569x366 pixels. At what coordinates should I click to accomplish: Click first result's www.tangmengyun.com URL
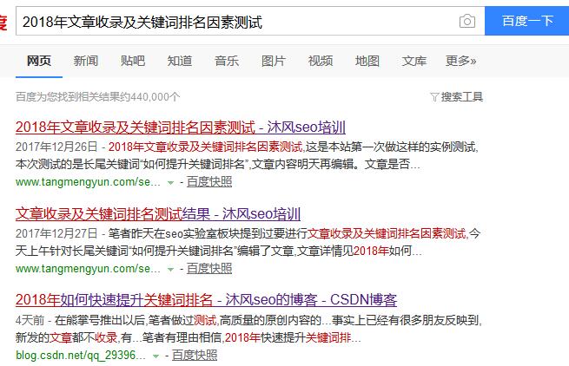pyautogui.click(x=88, y=182)
